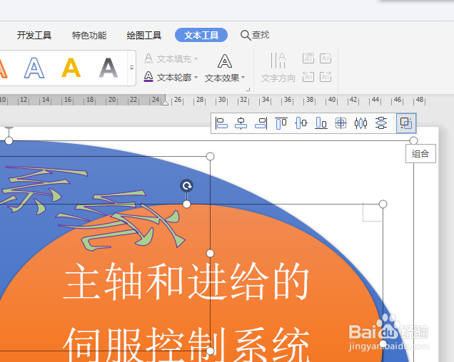Click the circular rotate handle

tap(187, 185)
